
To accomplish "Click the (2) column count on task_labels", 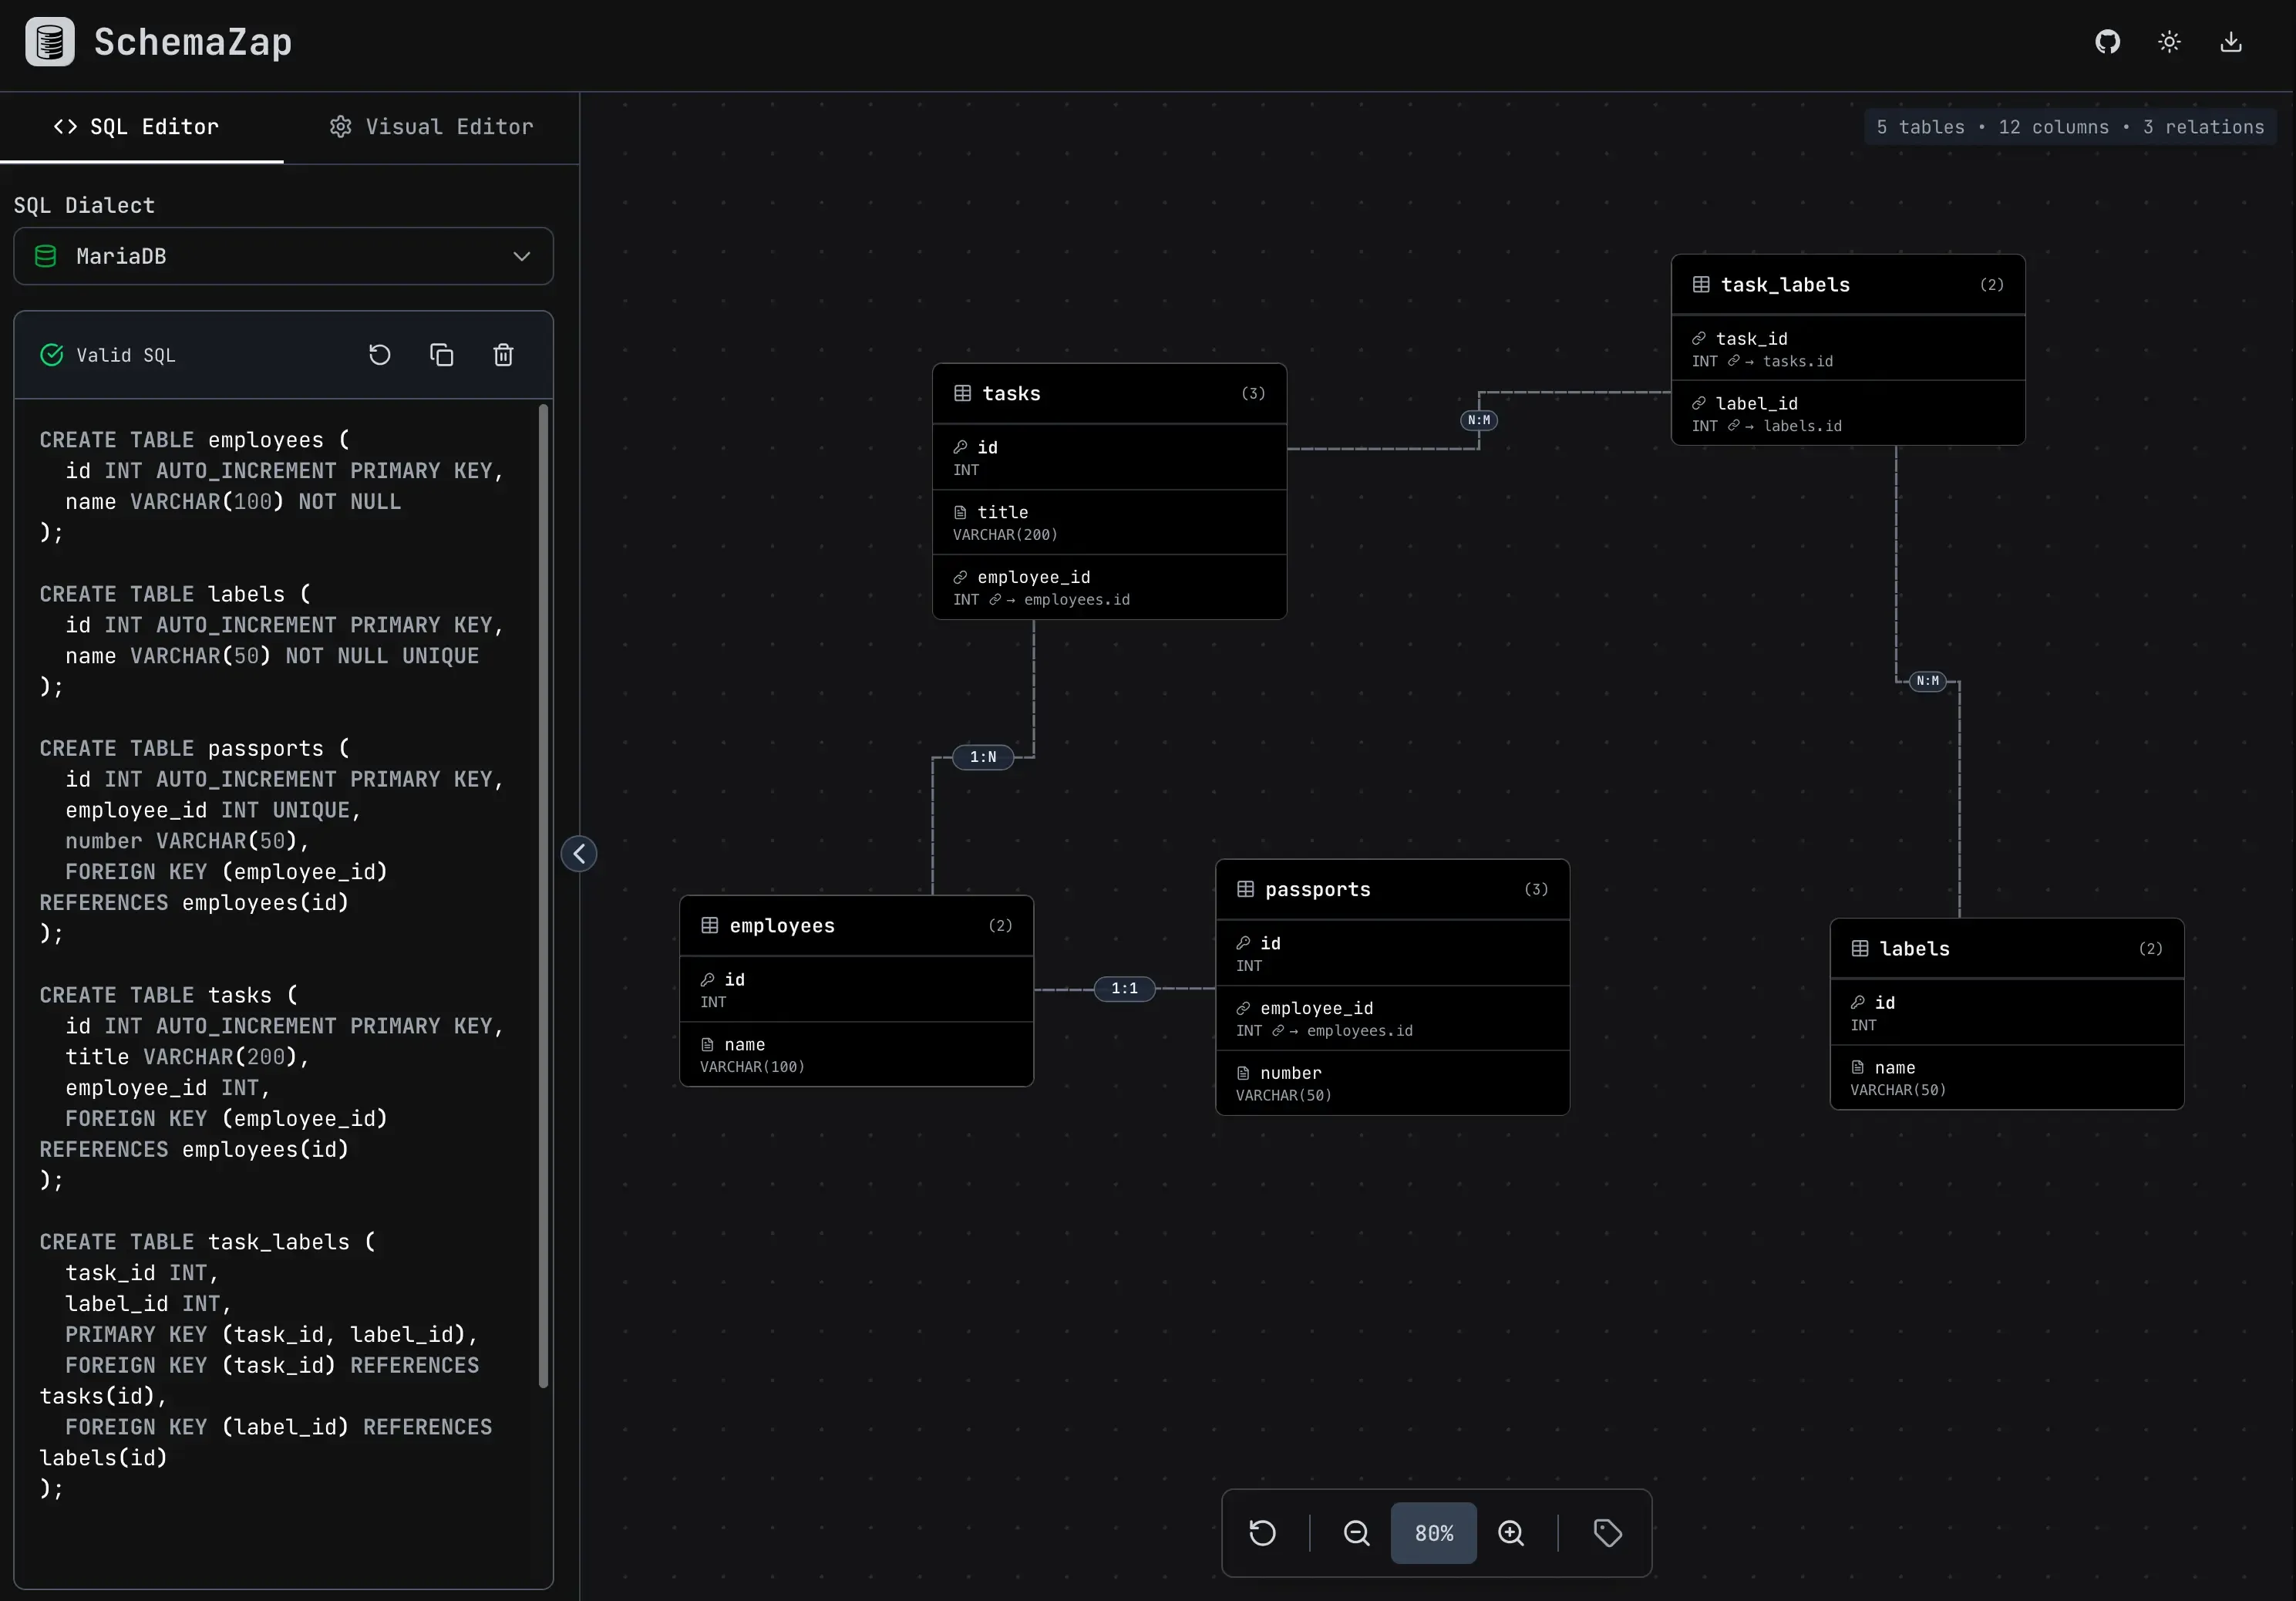I will pos(1991,285).
